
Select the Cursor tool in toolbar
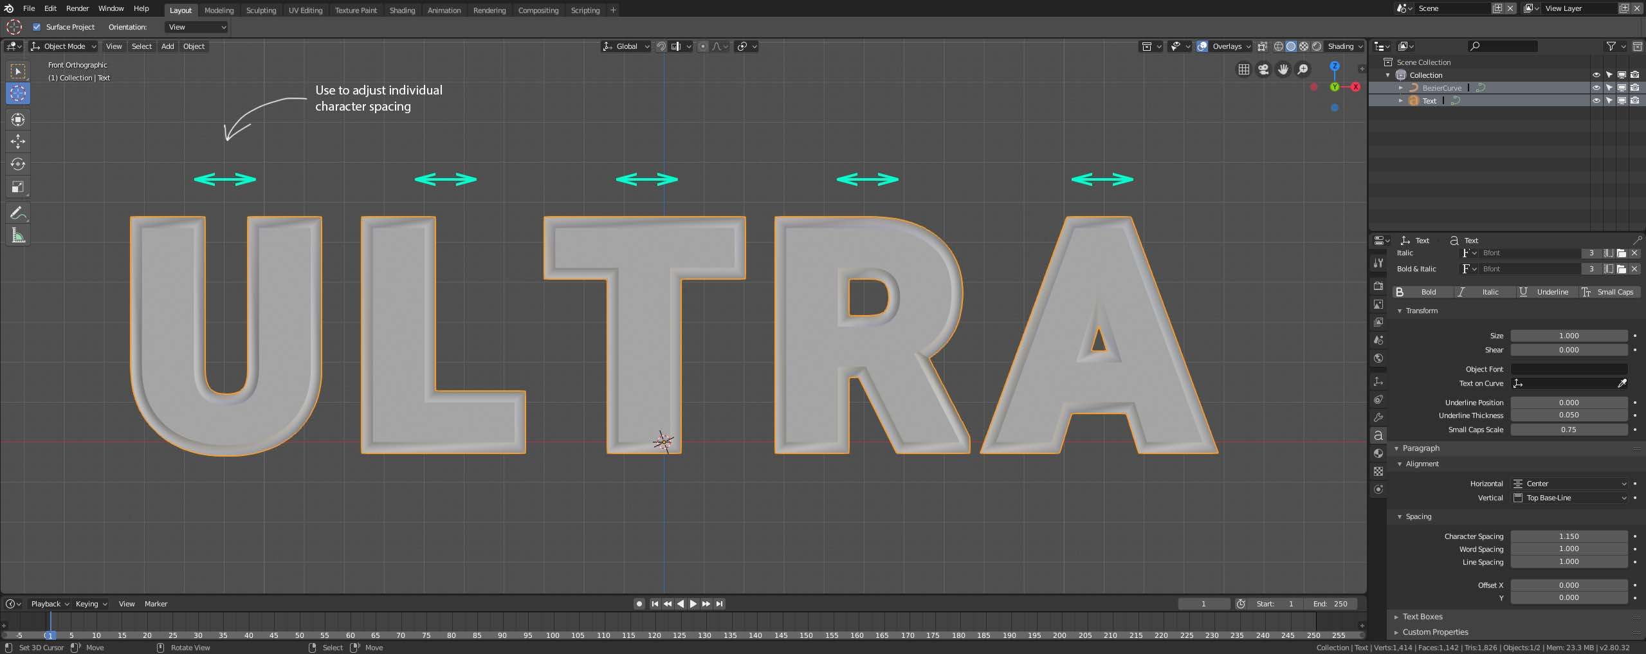(18, 93)
